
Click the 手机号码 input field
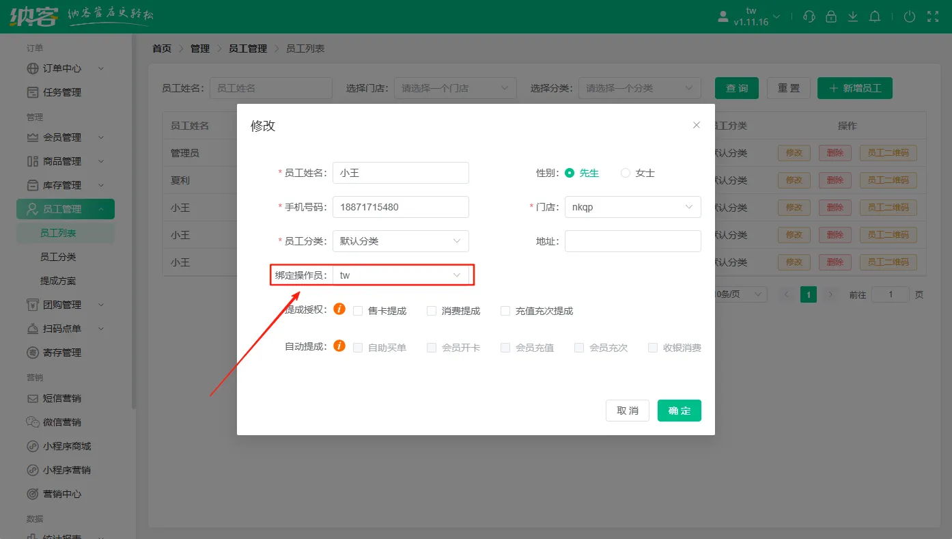tap(400, 207)
